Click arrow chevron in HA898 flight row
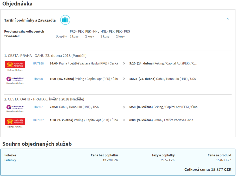 pyautogui.click(x=124, y=79)
